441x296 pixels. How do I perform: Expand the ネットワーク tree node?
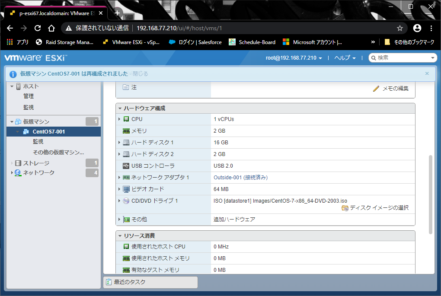[x=12, y=172]
